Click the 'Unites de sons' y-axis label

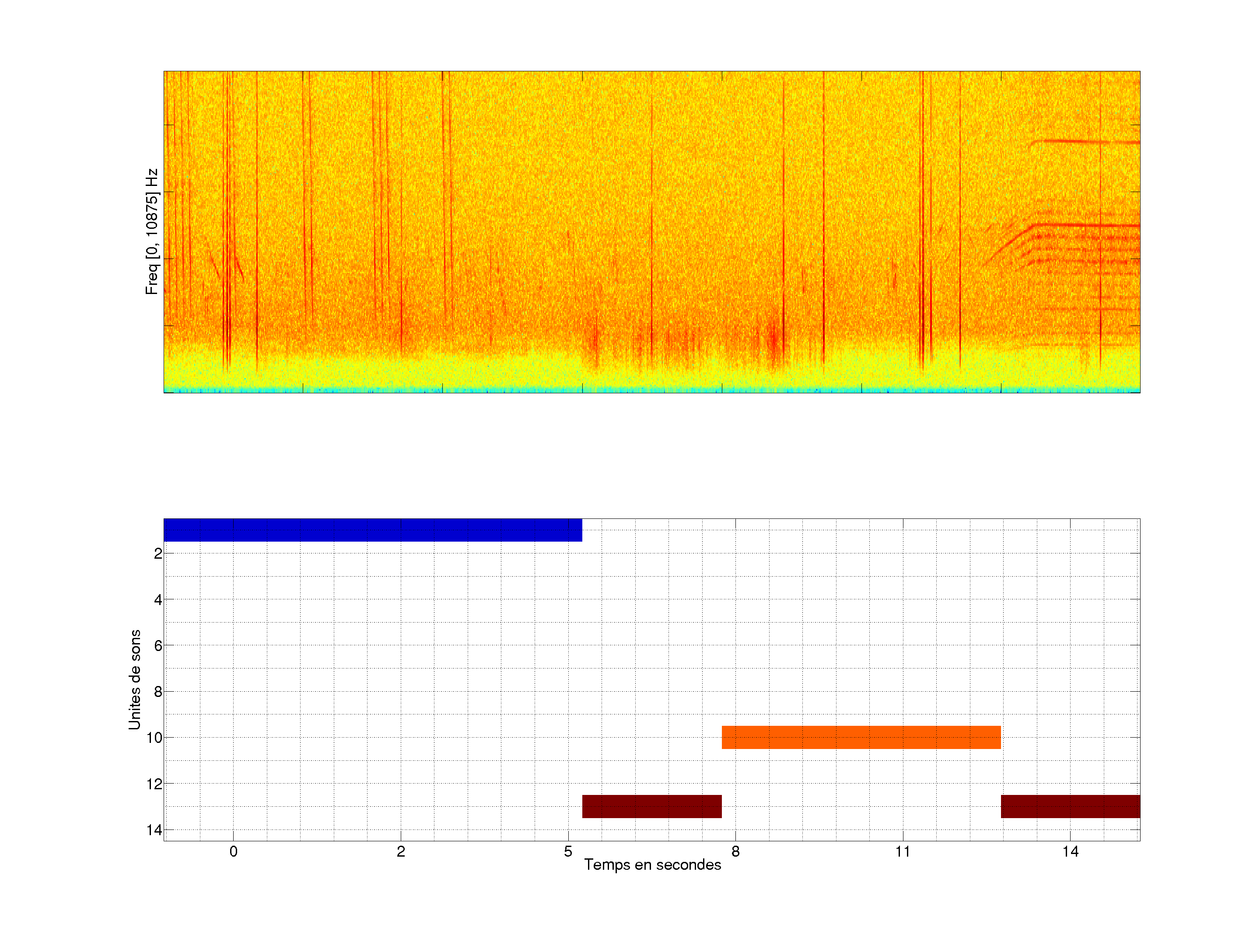click(x=134, y=679)
